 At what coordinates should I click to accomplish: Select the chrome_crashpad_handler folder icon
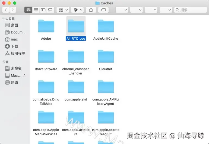[76, 56]
